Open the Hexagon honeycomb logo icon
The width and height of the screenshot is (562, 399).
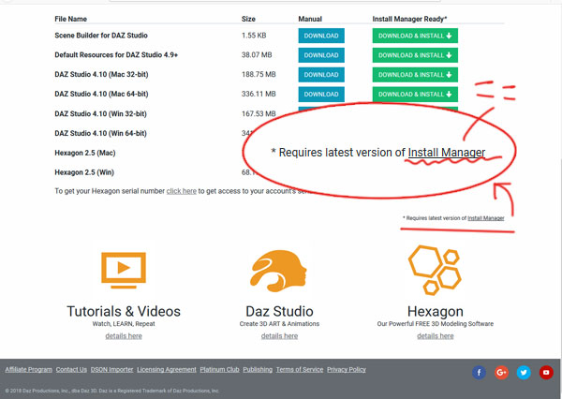tap(435, 271)
